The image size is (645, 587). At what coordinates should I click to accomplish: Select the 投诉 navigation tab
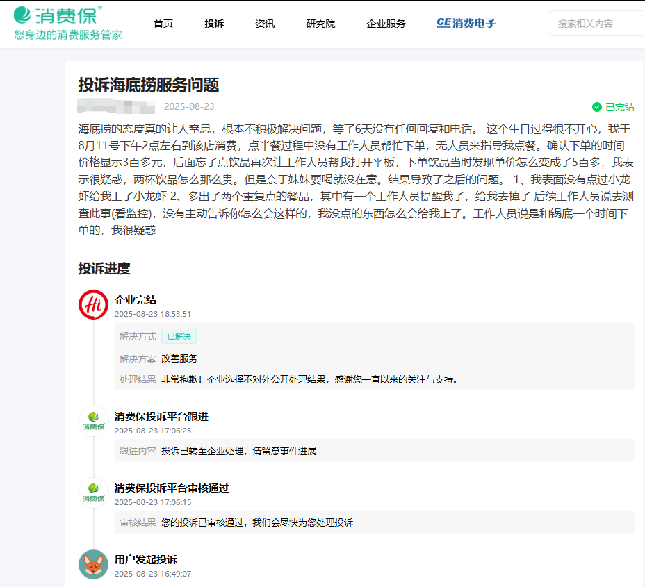(214, 24)
